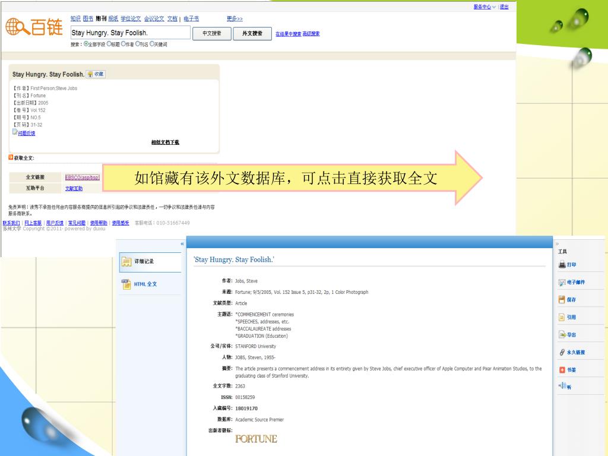This screenshot has height=456, width=608.
Task: Switch to the 报纸 category
Action: (113, 18)
